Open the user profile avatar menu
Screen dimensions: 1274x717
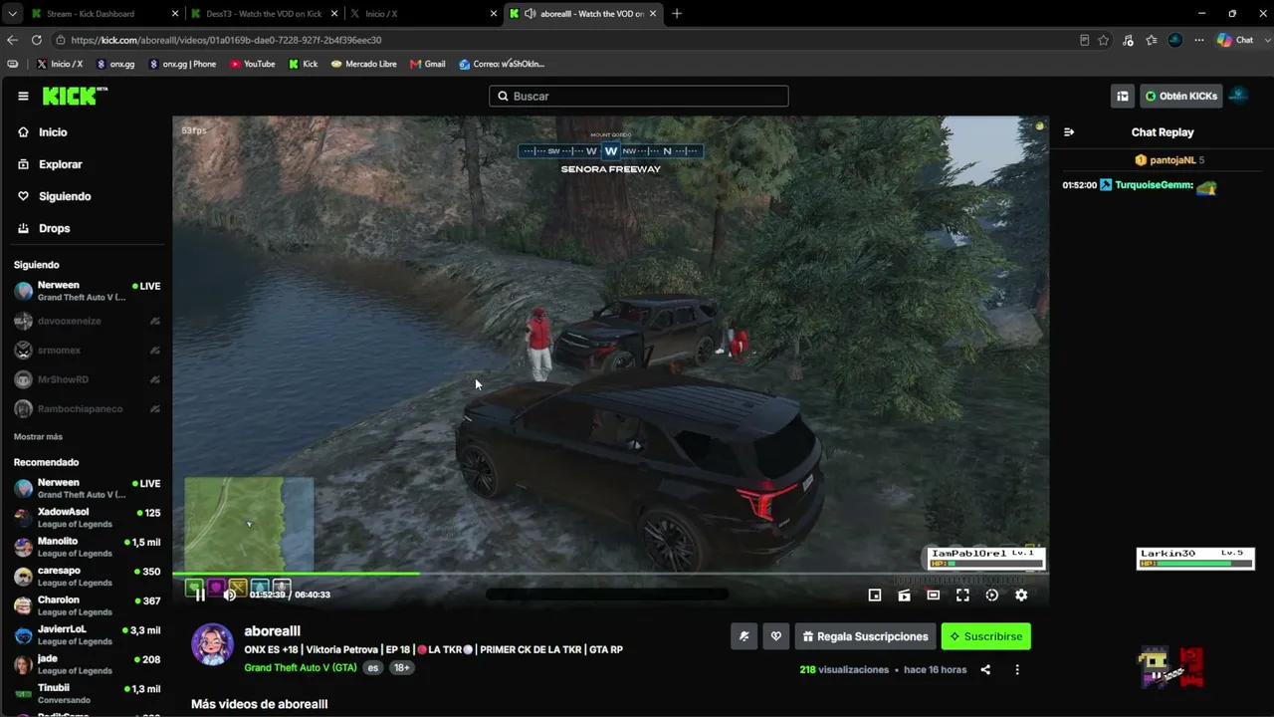(1239, 96)
